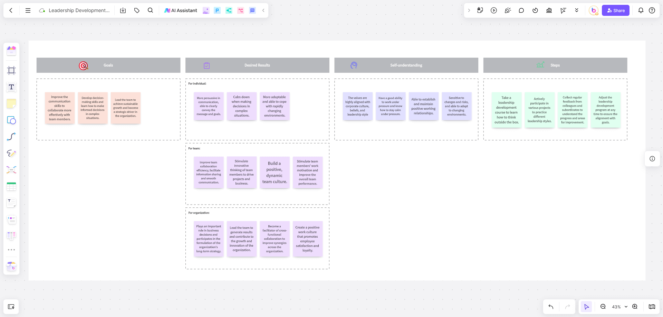Select the 'Build a positive, dynamic team culture' note
663x317 pixels.
click(x=275, y=172)
